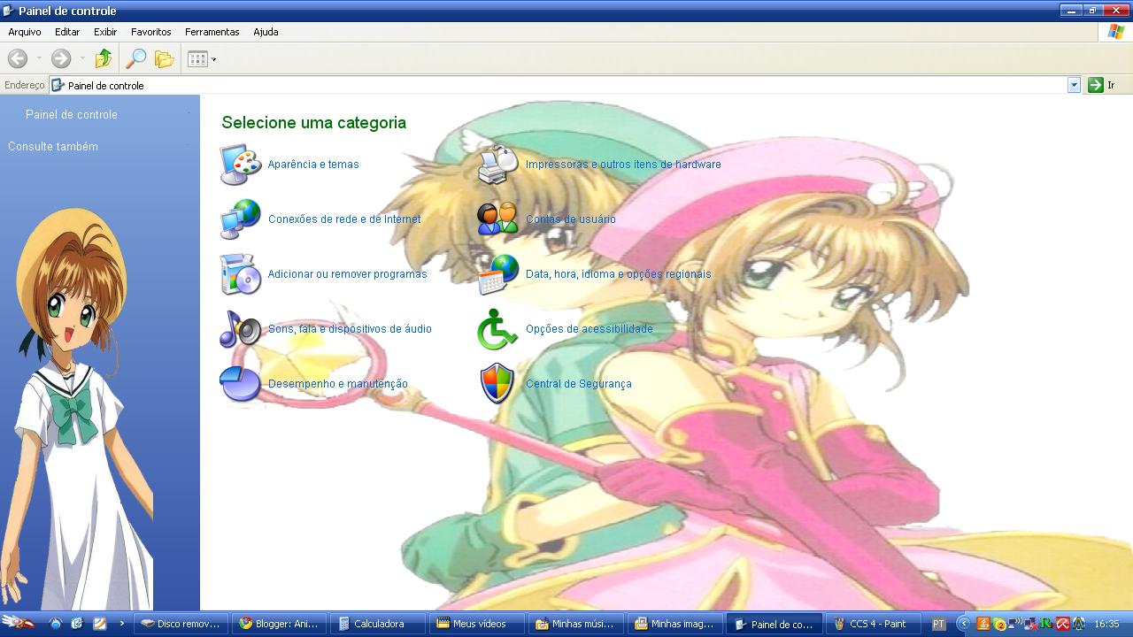Open Data, hora, idioma e opções regionais
Image resolution: width=1133 pixels, height=637 pixels.
[618, 274]
